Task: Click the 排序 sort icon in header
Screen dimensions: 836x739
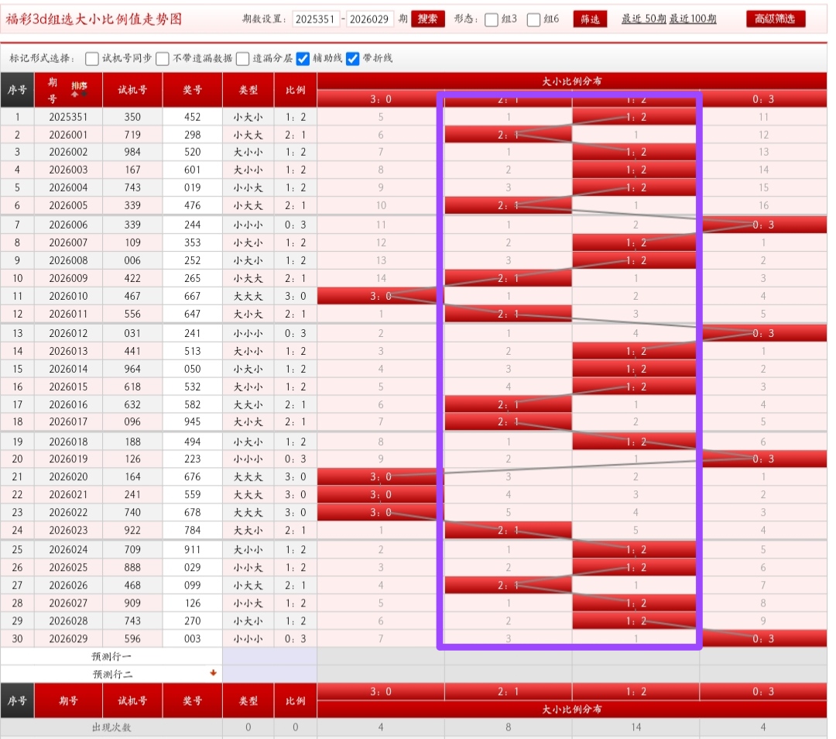Action: [x=78, y=88]
